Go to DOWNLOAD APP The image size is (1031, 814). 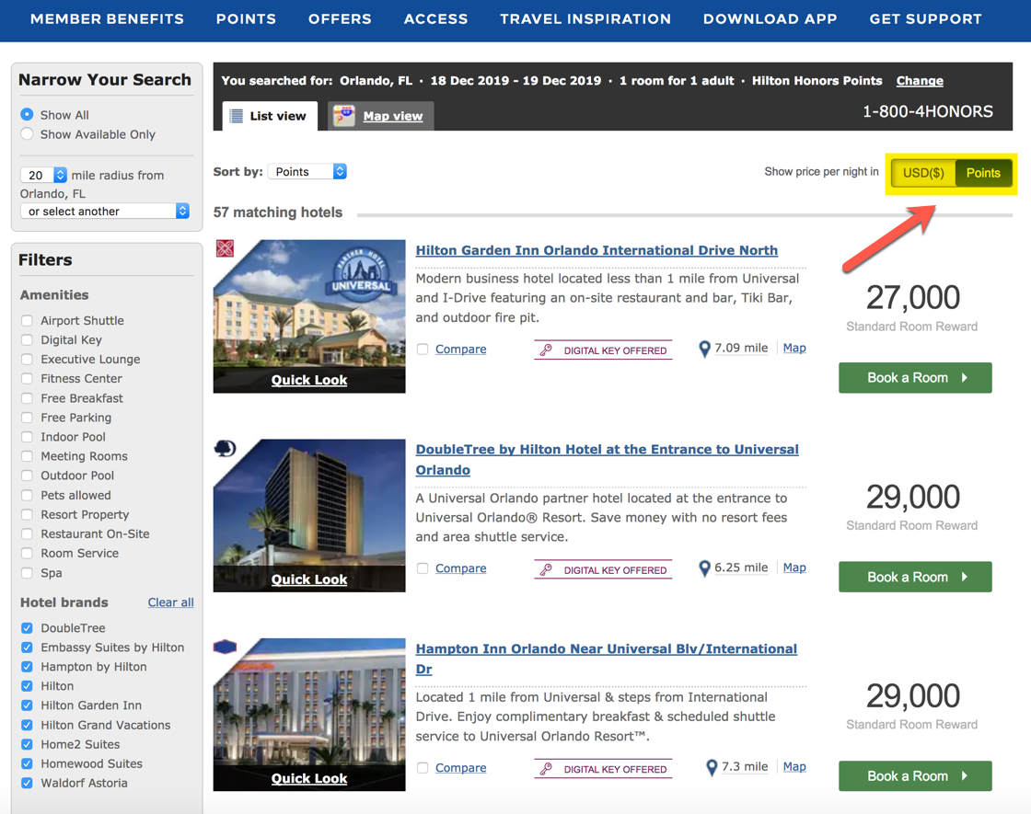pyautogui.click(x=770, y=19)
